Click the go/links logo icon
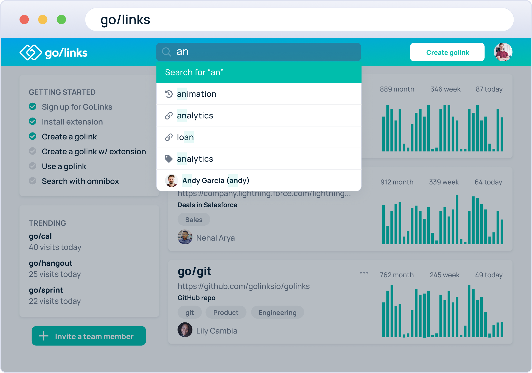The image size is (532, 373). (x=30, y=52)
